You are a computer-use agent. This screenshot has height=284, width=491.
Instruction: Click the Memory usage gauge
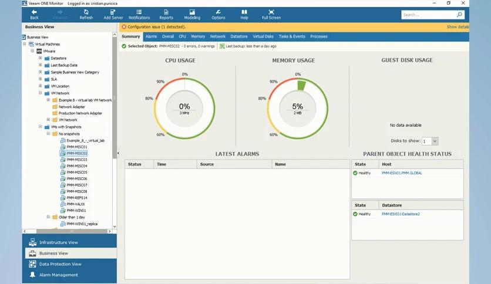point(298,109)
